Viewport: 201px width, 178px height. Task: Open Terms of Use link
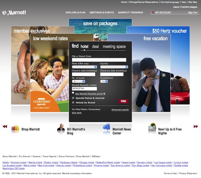[170, 173]
